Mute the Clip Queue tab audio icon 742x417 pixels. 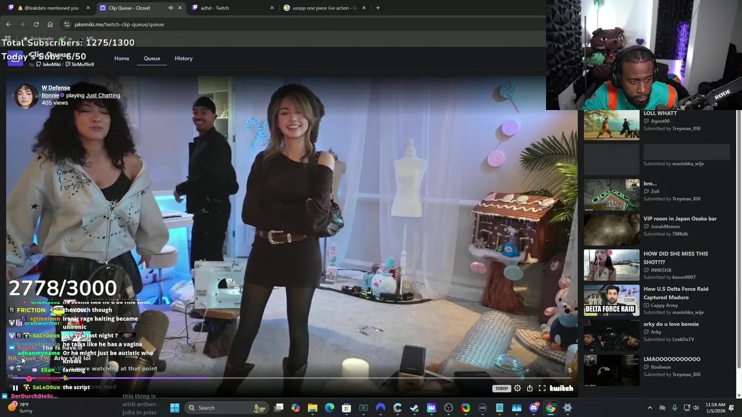[170, 8]
